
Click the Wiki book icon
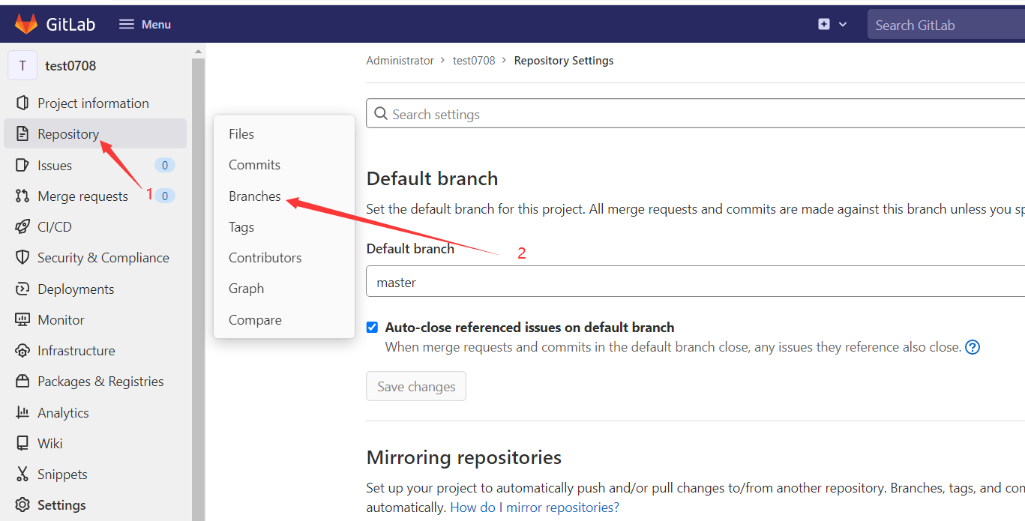(22, 443)
